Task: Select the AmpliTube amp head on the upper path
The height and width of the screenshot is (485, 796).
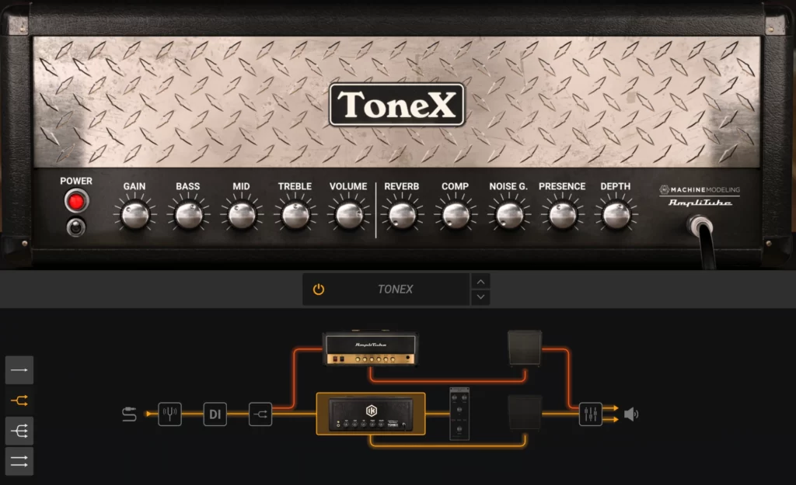Action: tap(371, 348)
